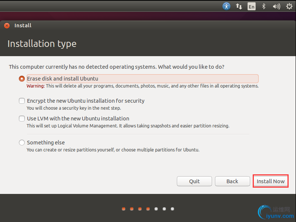
Task: Close the Install window
Action: coord(7,25)
